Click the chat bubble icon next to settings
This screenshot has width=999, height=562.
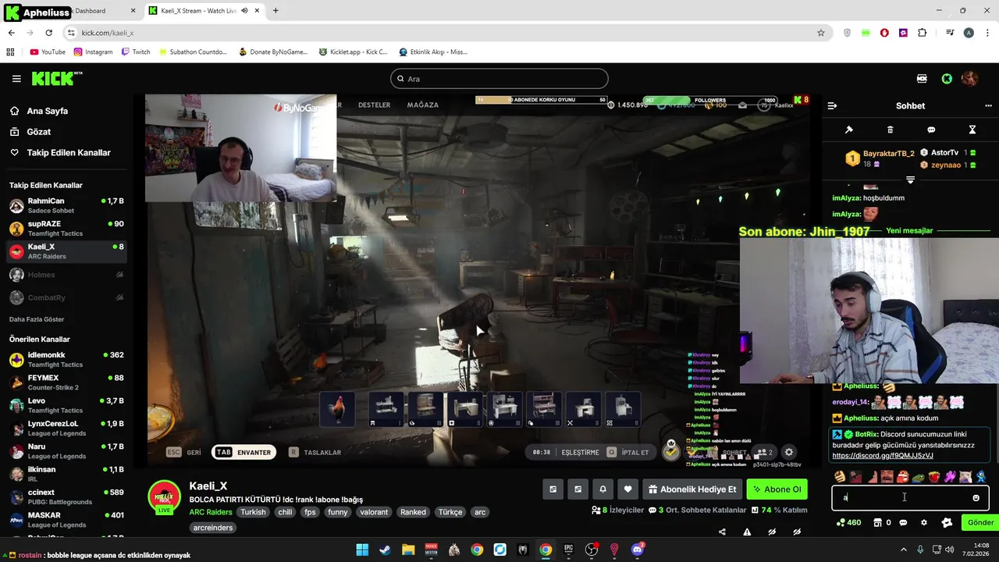(x=904, y=523)
